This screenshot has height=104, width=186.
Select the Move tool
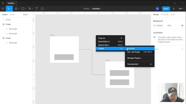(9, 9)
